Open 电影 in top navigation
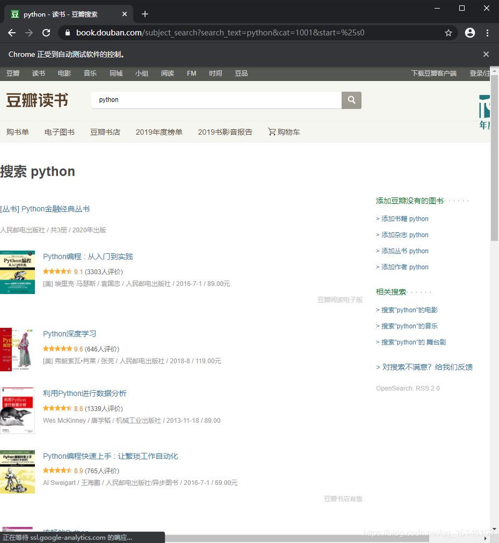499x543 pixels. pos(64,74)
